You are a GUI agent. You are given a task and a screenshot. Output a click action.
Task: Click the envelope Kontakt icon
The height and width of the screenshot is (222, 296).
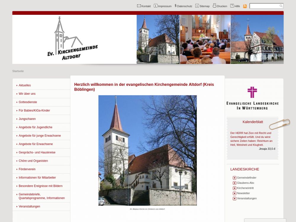139,6
